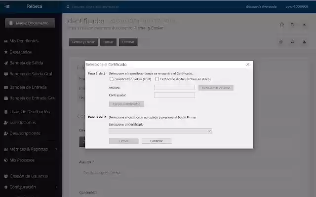The width and height of the screenshot is (316, 197).
Task: Click the Destacados star icon
Action: point(6,52)
